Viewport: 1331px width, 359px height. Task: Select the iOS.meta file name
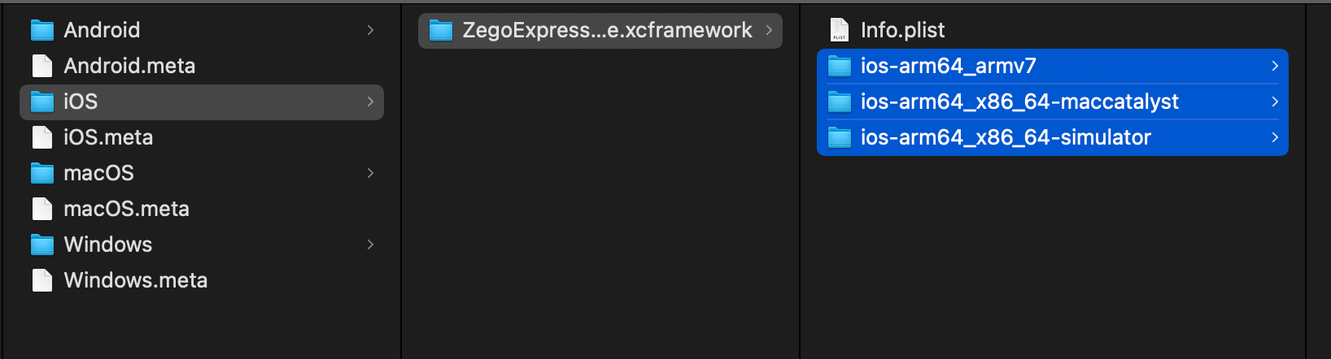pyautogui.click(x=108, y=137)
